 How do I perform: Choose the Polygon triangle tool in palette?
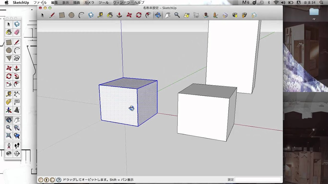(9, 58)
